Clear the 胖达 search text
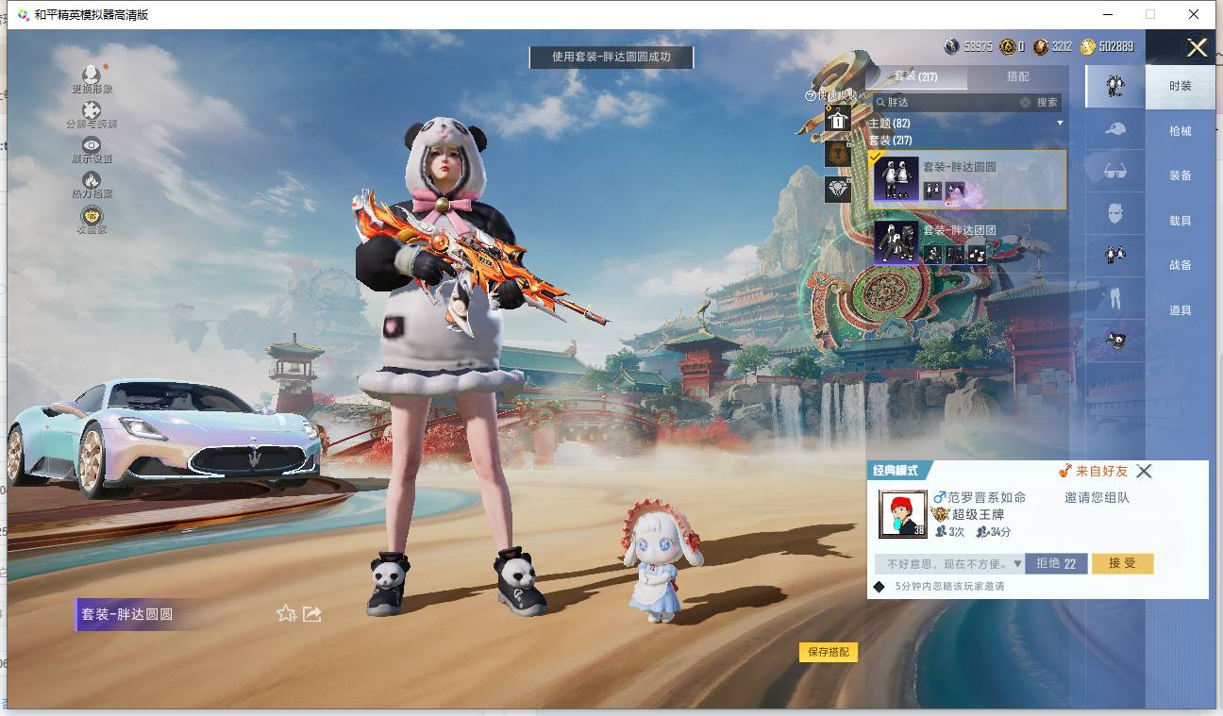 pyautogui.click(x=1025, y=102)
